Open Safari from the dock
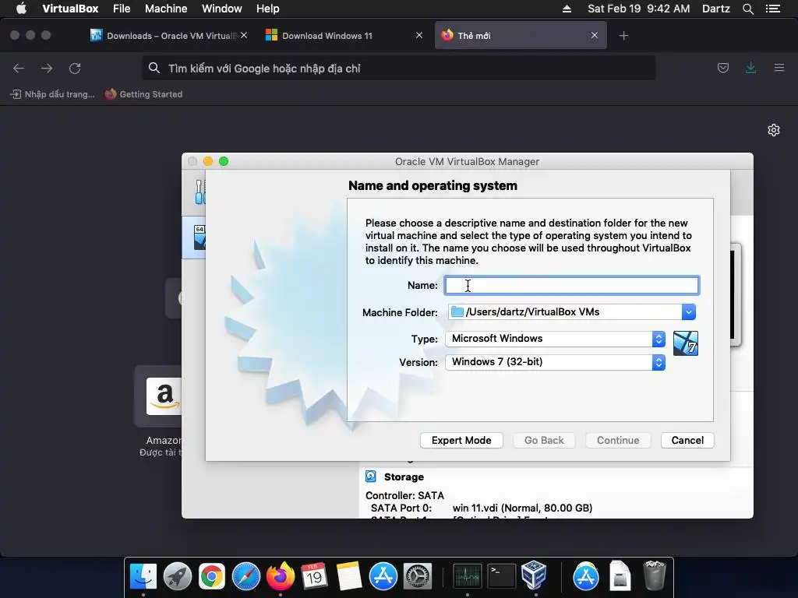 coord(245,577)
